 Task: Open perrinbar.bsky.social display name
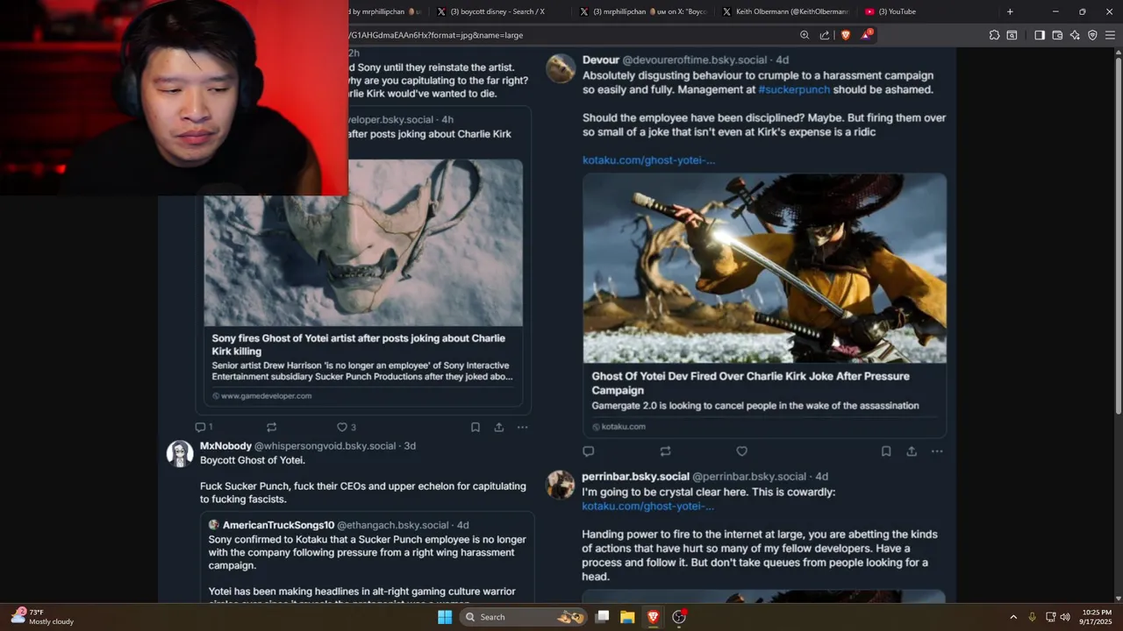pos(635,477)
